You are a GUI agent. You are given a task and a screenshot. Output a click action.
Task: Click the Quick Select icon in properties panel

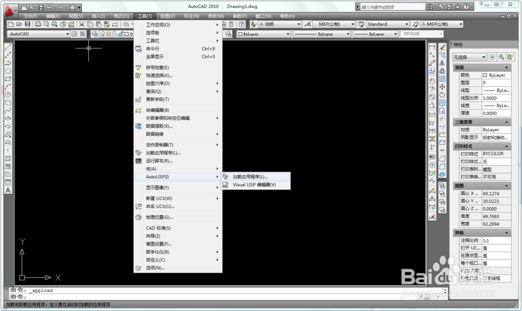511,57
